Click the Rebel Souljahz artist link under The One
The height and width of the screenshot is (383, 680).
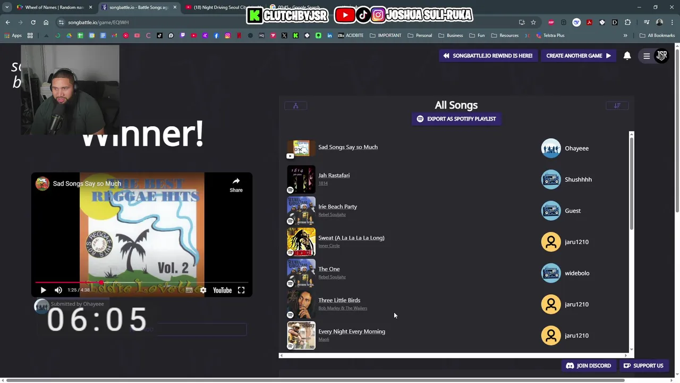click(x=332, y=277)
